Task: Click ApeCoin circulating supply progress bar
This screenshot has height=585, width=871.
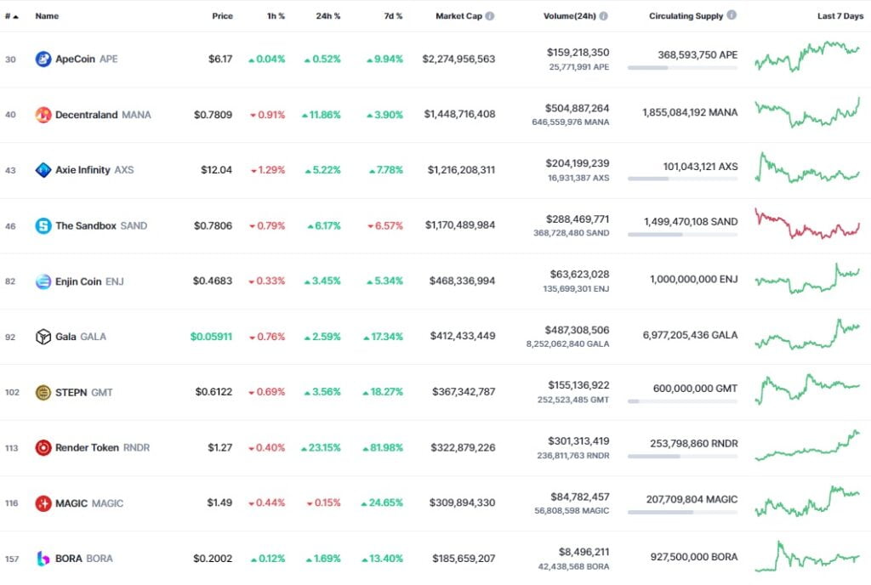Action: click(x=682, y=67)
